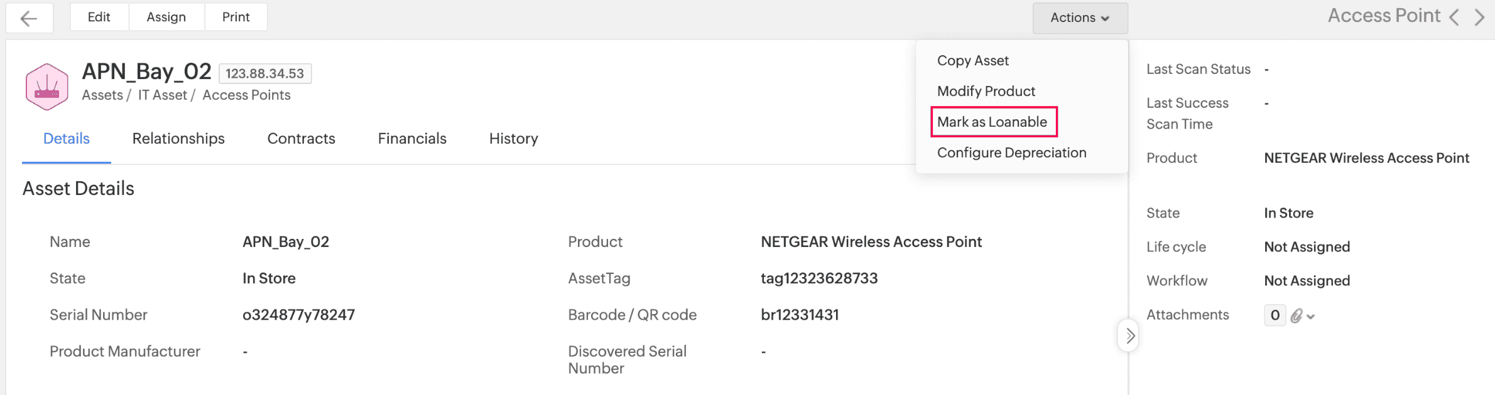This screenshot has width=1495, height=395.
Task: Click the Assign button
Action: point(166,17)
